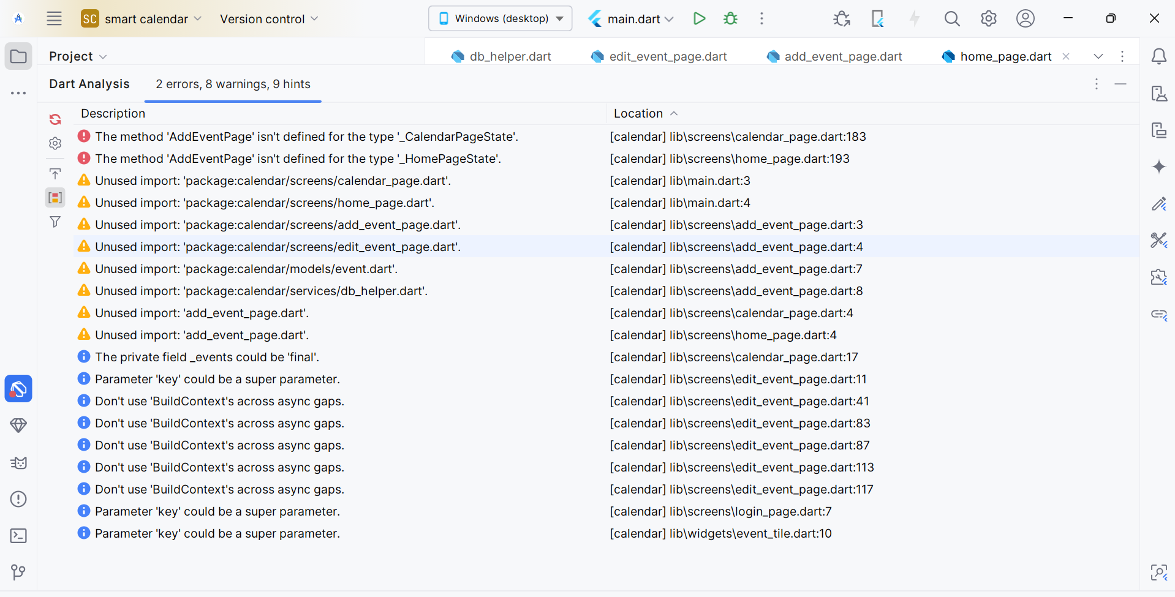Screen dimensions: 1175x597
Task: Open the Notifications bell panel
Action: [1158, 56]
